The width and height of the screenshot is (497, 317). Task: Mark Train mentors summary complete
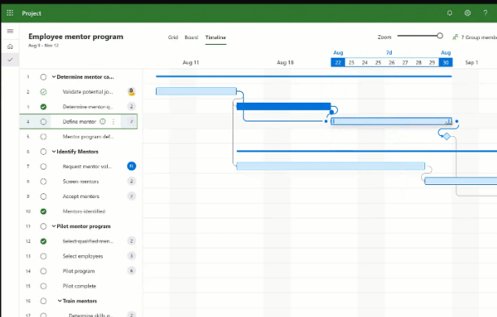point(43,301)
